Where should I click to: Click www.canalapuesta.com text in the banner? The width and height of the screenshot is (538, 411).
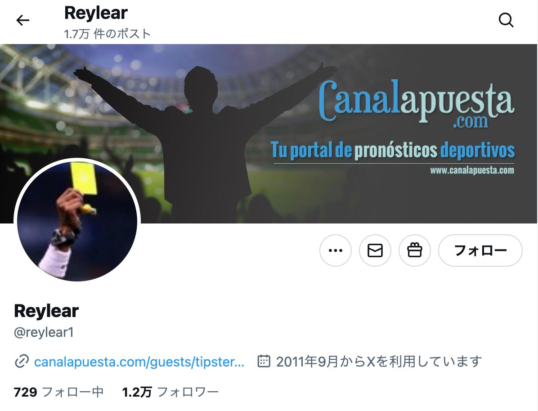point(472,170)
